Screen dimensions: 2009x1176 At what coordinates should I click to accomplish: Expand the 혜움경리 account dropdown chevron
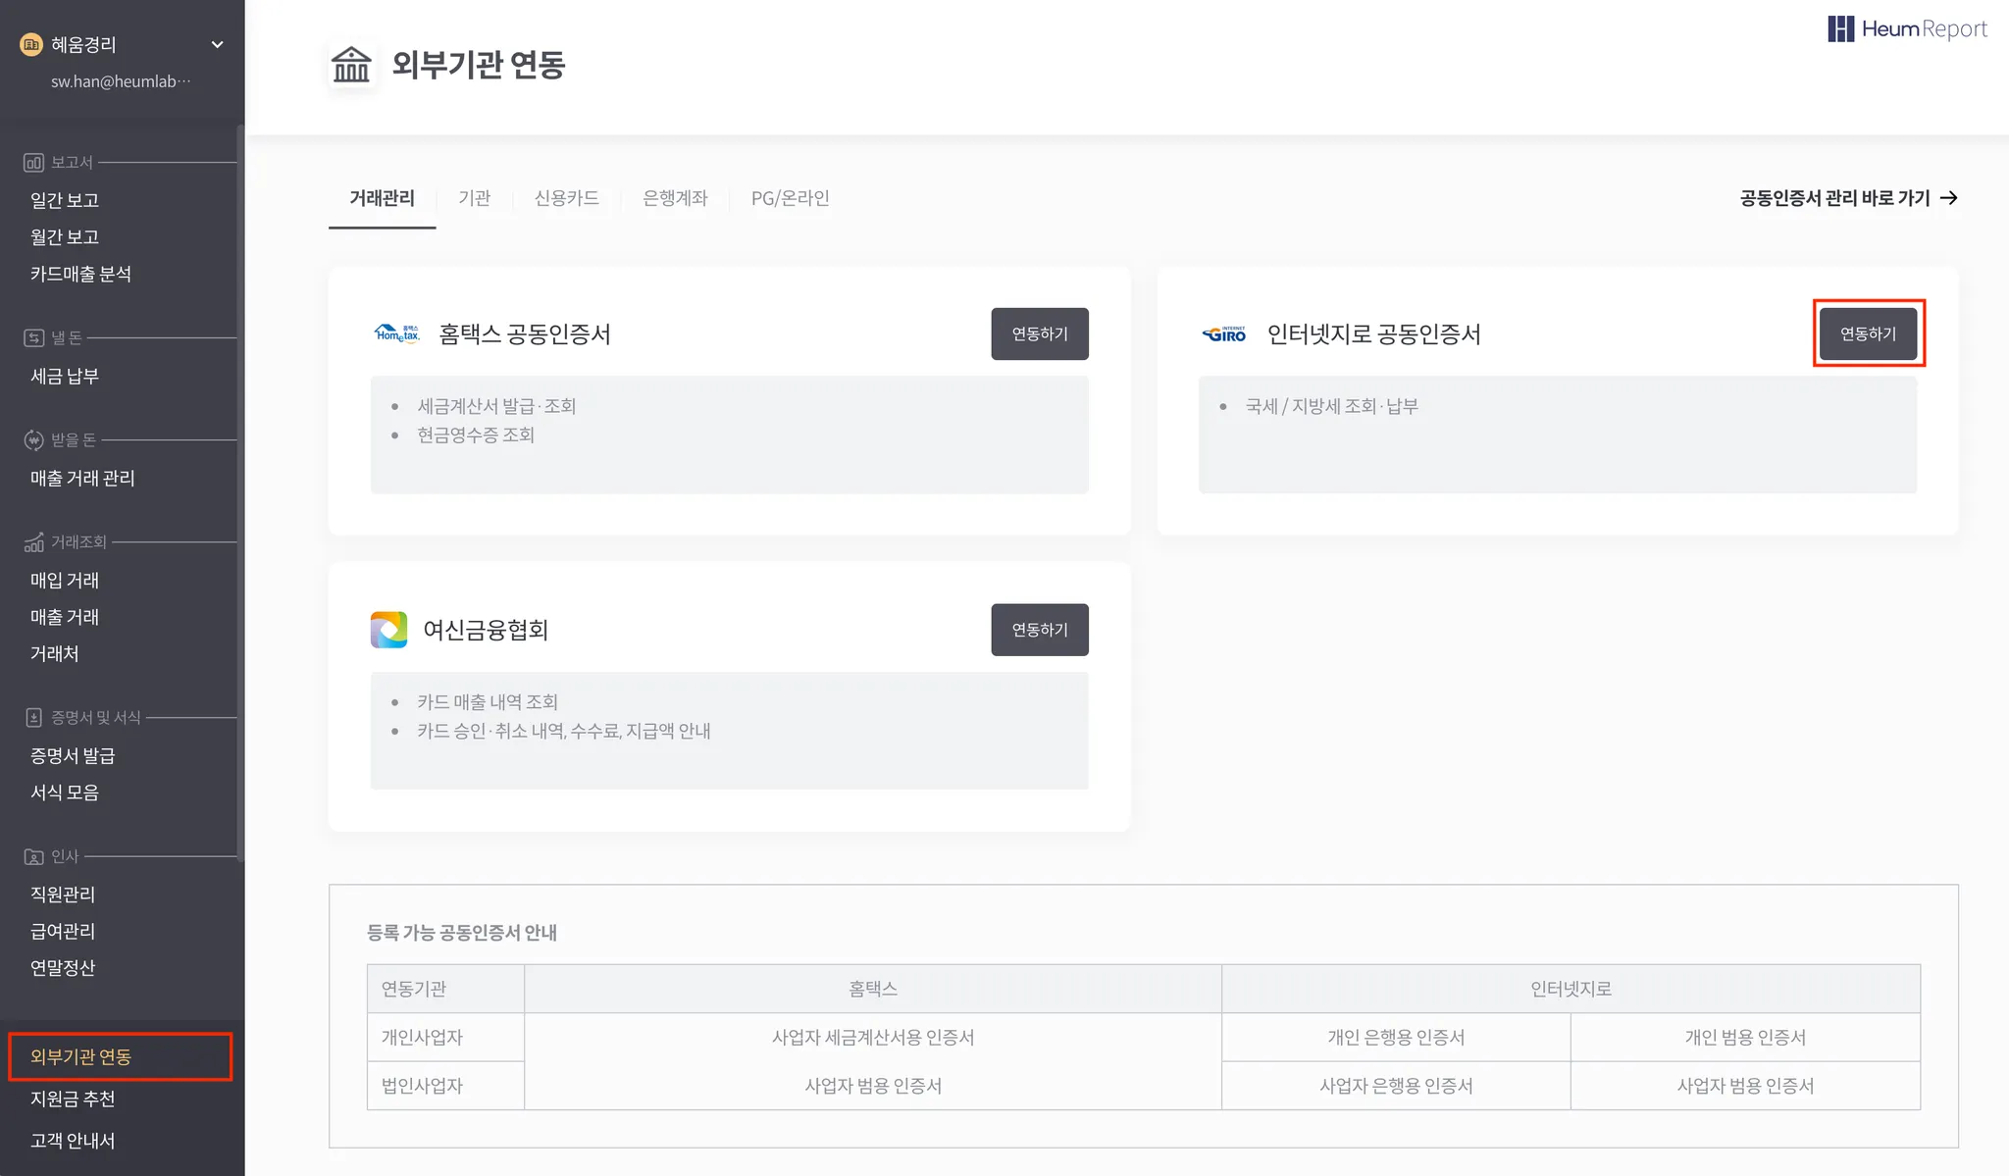pos(218,44)
